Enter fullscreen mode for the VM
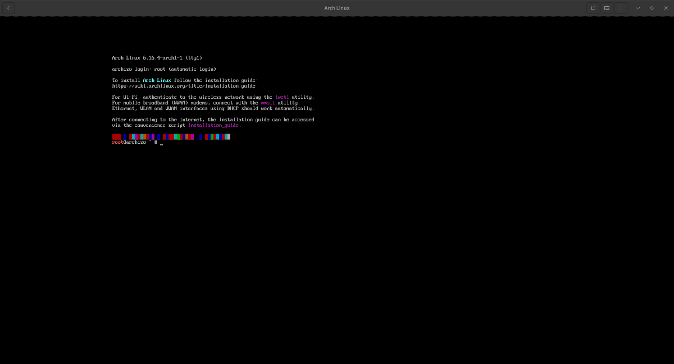The image size is (674, 364). [593, 8]
